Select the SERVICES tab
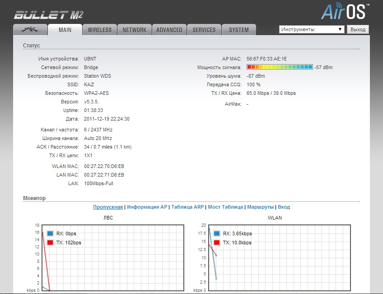Viewport: 383px width, 294px height. 204,30
